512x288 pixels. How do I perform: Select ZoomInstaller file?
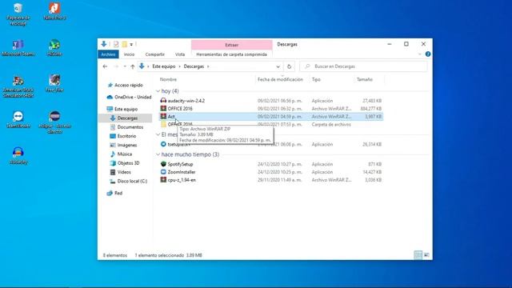coord(270,172)
